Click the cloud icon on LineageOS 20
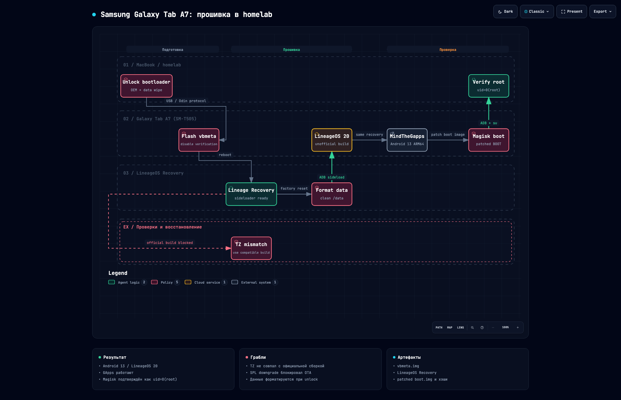Screen dimensions: 621x400 tap(317, 134)
